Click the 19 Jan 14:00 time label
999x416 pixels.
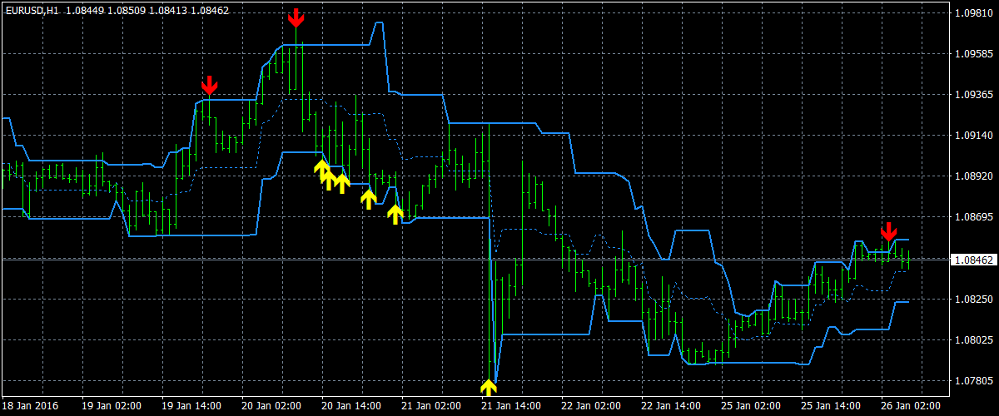(x=192, y=407)
